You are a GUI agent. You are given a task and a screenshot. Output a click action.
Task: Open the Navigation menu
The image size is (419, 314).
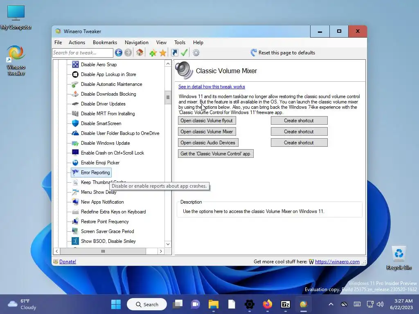137,43
